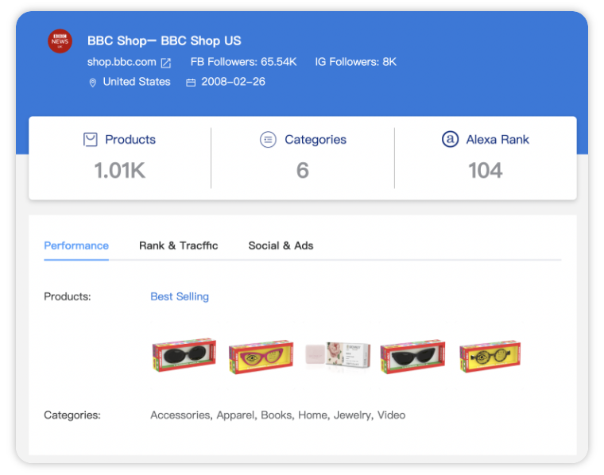Click FB Followers: 65.54K text
The image size is (604, 475).
tap(243, 62)
